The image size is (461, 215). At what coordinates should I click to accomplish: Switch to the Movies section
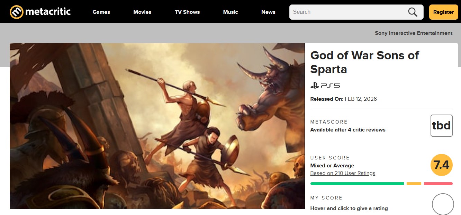(x=142, y=12)
